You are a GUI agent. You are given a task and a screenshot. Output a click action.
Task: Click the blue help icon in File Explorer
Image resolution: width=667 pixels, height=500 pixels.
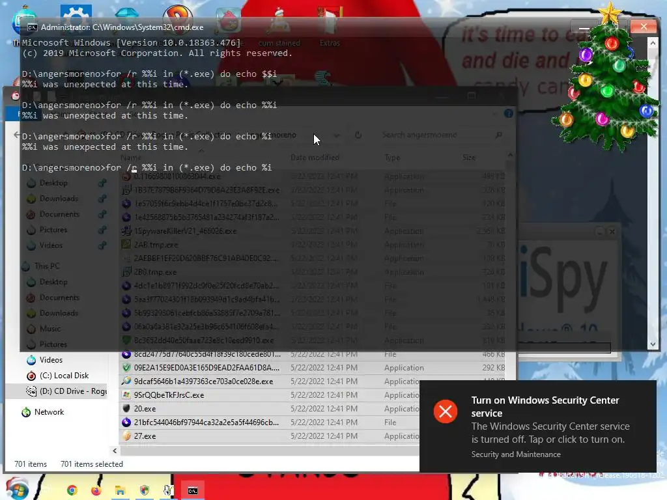[x=508, y=113]
